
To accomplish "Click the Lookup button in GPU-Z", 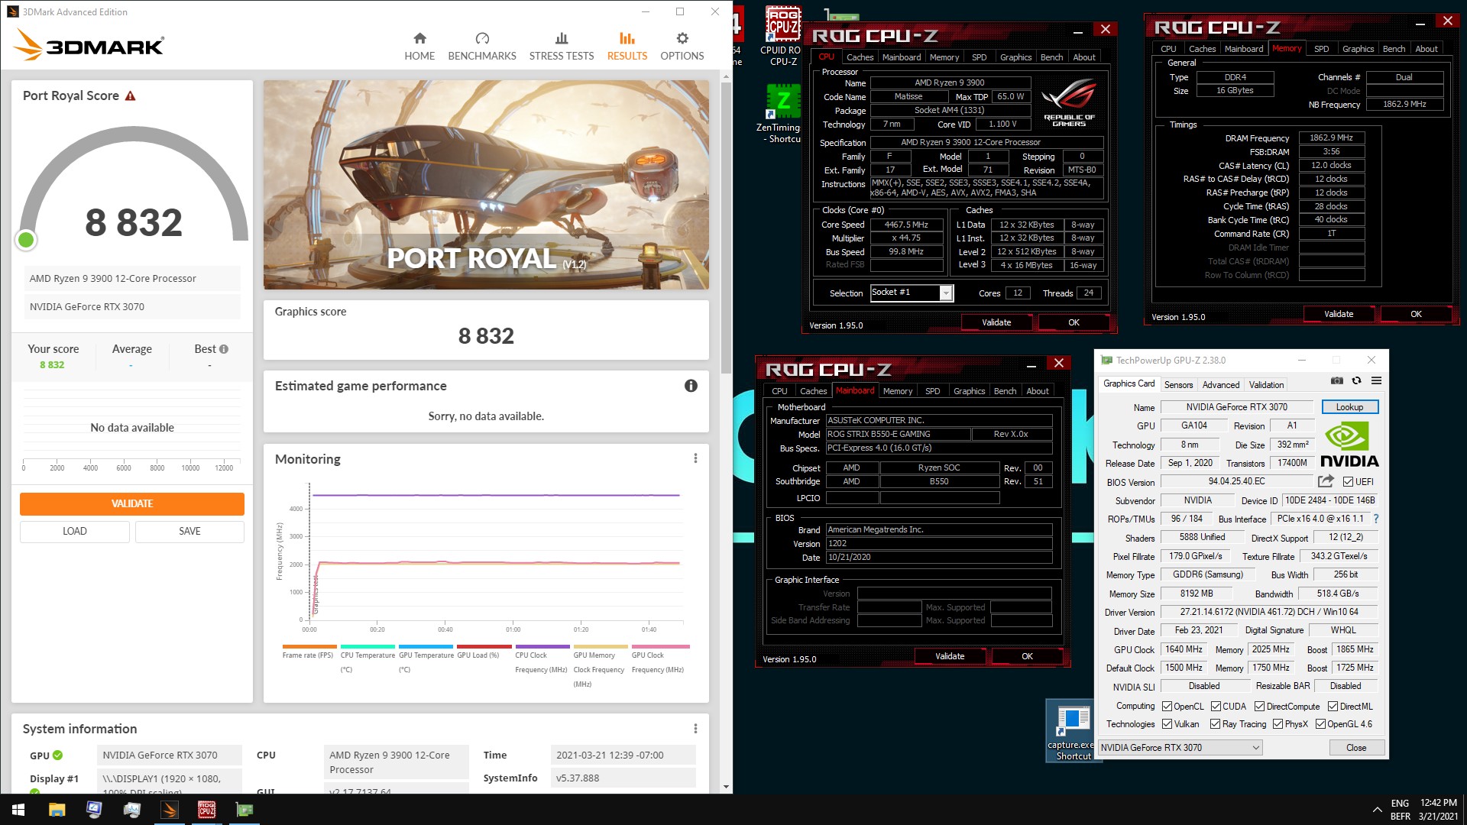I will coord(1349,407).
